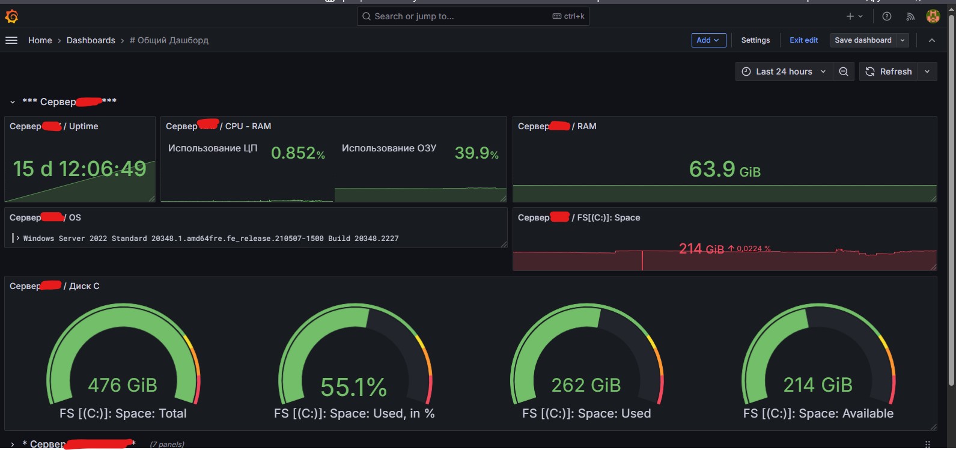Viewport: 956px width, 450px height.
Task: Open the news feed RSS icon
Action: [910, 16]
